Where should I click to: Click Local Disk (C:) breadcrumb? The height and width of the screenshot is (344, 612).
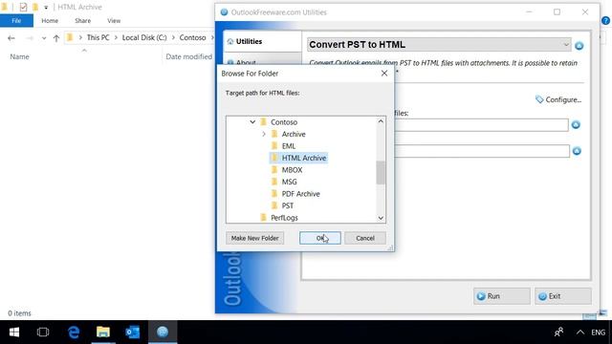144,37
